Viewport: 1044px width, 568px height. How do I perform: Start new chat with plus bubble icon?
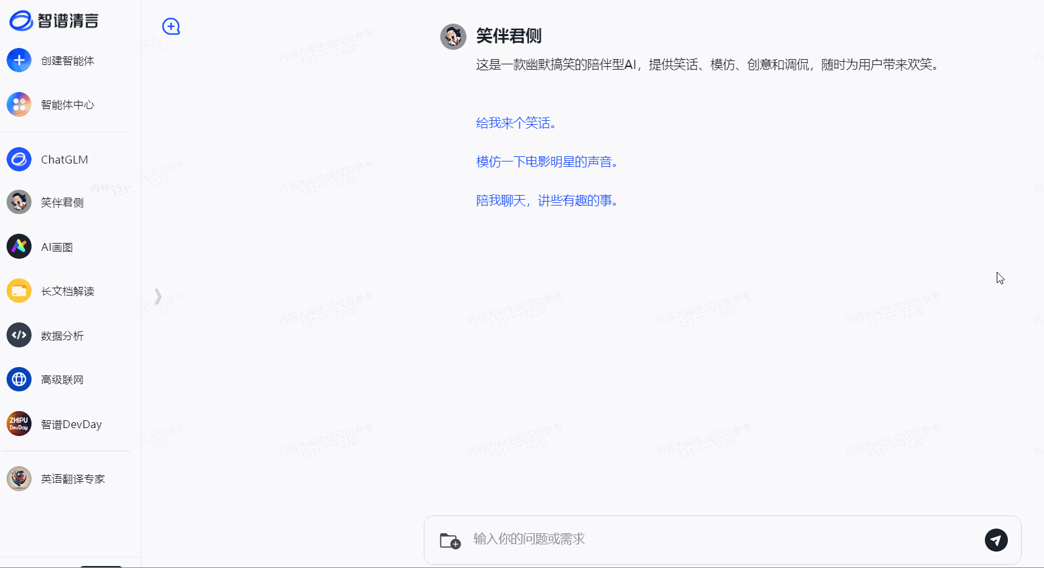point(171,26)
